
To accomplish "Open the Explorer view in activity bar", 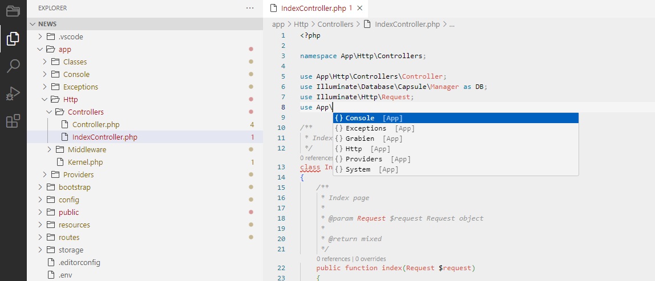I will pos(13,39).
